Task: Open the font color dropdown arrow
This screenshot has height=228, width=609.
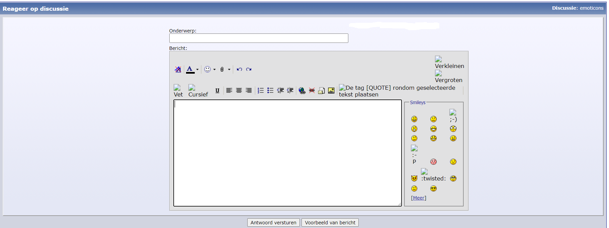Action: 197,70
